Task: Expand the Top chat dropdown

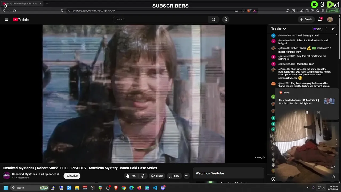Action: click(x=278, y=29)
